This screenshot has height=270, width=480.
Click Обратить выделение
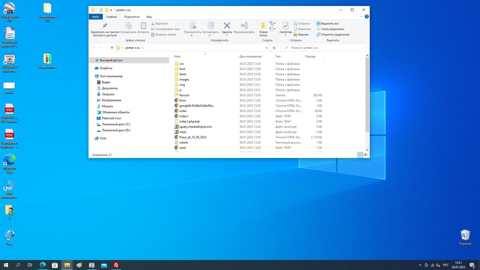click(x=333, y=34)
